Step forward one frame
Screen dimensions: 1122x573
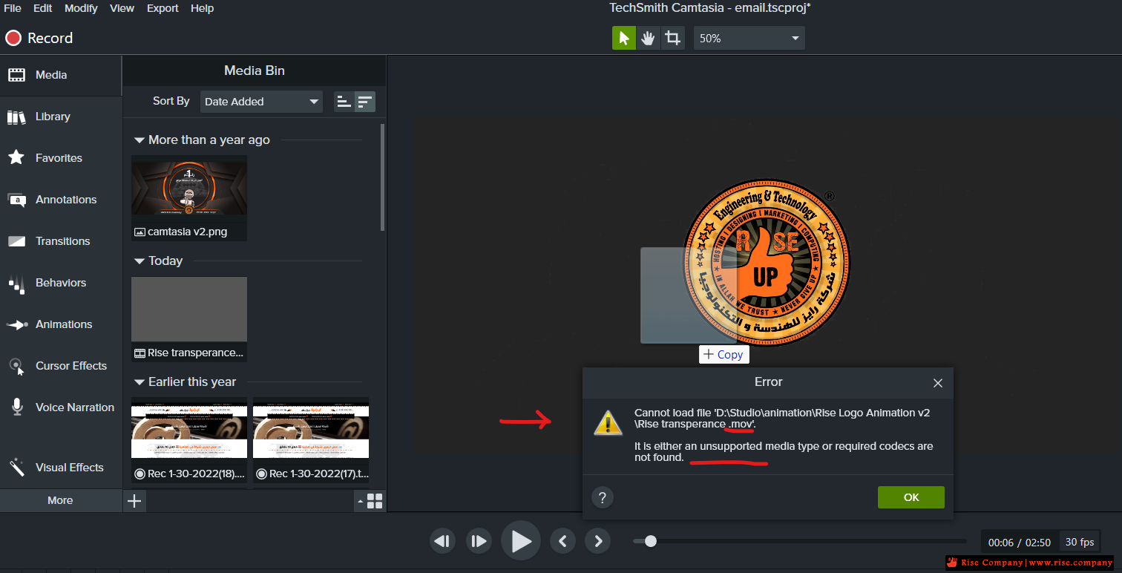(479, 541)
